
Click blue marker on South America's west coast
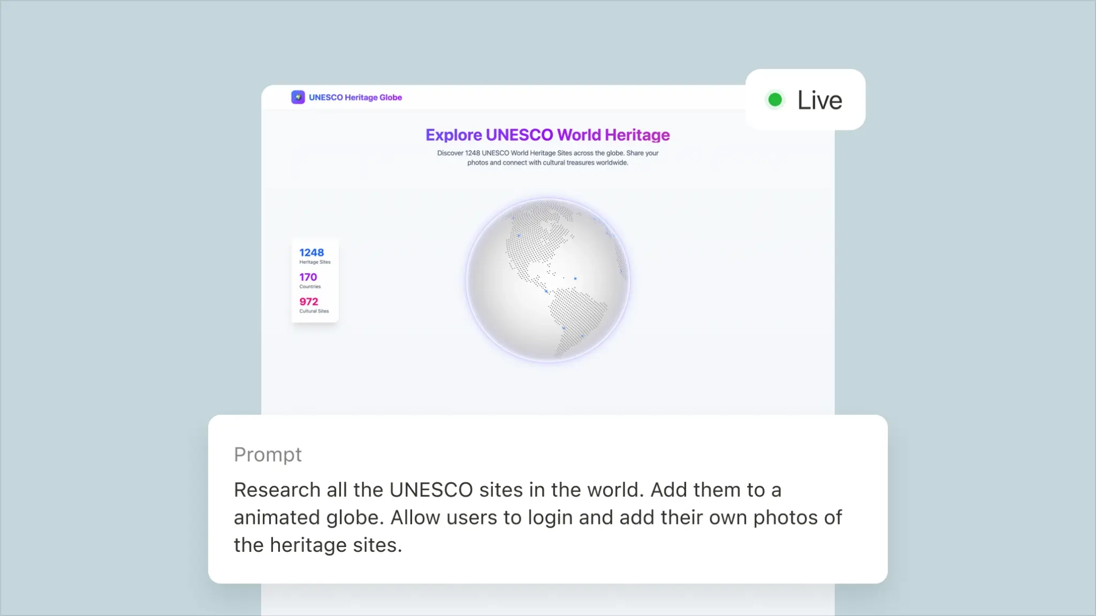564,328
